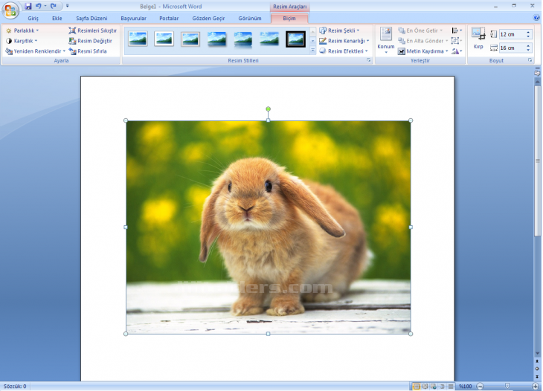Screen dimensions: 543x391
Task: Switch to Outline view
Action: click(x=443, y=386)
